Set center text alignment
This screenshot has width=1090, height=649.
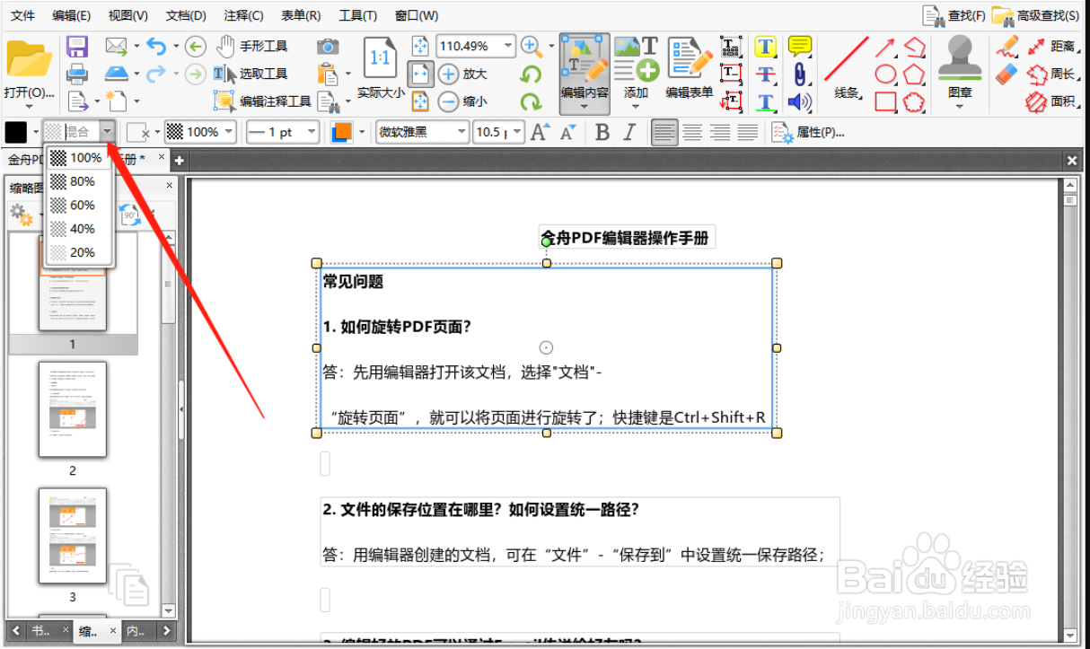pyautogui.click(x=692, y=133)
